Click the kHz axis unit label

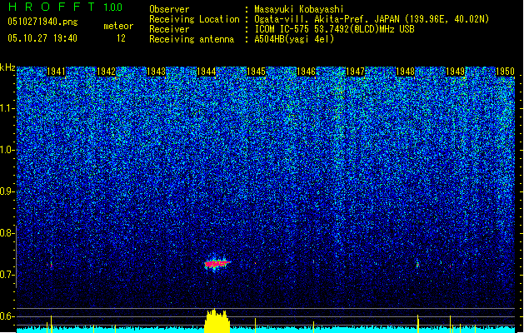click(x=7, y=67)
